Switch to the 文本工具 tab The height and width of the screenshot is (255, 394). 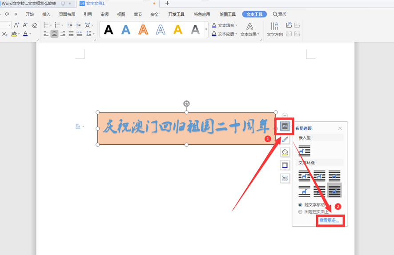click(x=254, y=14)
